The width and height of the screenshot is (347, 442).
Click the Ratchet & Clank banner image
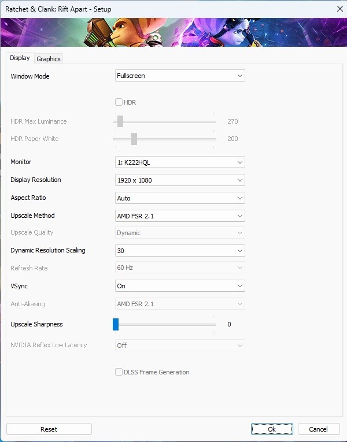(173, 32)
